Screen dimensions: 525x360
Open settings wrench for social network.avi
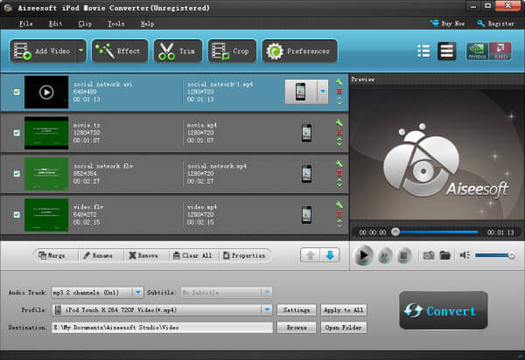[339, 82]
